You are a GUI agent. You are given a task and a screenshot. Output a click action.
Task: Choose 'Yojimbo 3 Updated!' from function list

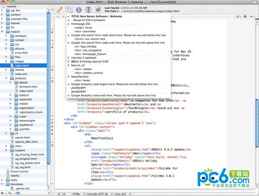tap(83, 58)
